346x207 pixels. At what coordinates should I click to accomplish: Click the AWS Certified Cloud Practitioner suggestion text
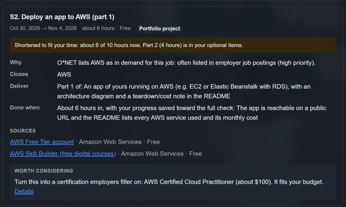(169, 182)
